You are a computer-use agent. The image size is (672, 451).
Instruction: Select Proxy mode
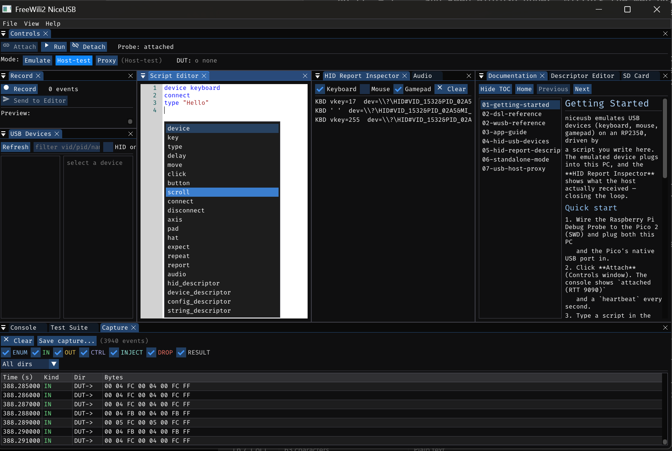tap(107, 60)
